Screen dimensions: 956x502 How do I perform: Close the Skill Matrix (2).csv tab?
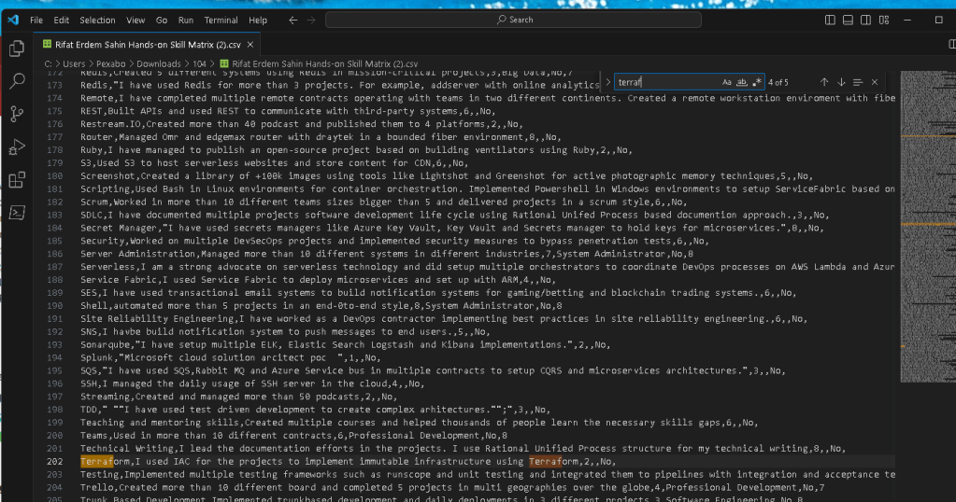[250, 45]
